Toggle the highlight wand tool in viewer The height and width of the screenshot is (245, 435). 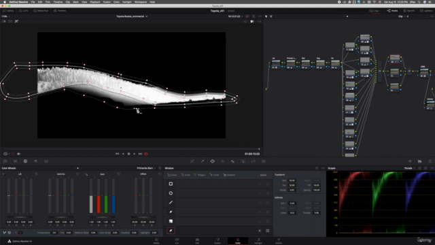coord(16,21)
